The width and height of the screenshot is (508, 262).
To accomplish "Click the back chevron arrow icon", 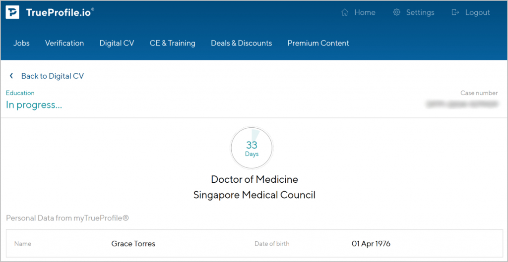I will point(11,76).
